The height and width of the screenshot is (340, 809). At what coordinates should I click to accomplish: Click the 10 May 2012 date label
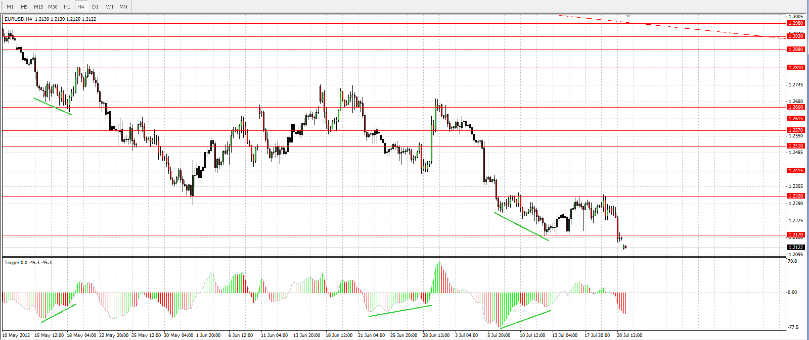click(x=16, y=335)
